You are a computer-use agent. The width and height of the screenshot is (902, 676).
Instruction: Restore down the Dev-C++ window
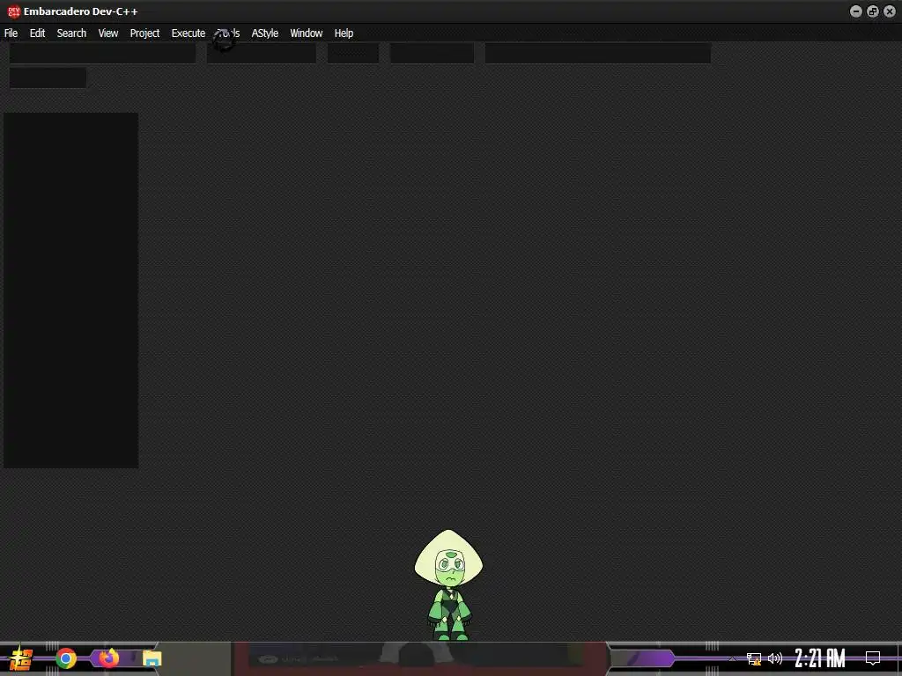tap(873, 11)
